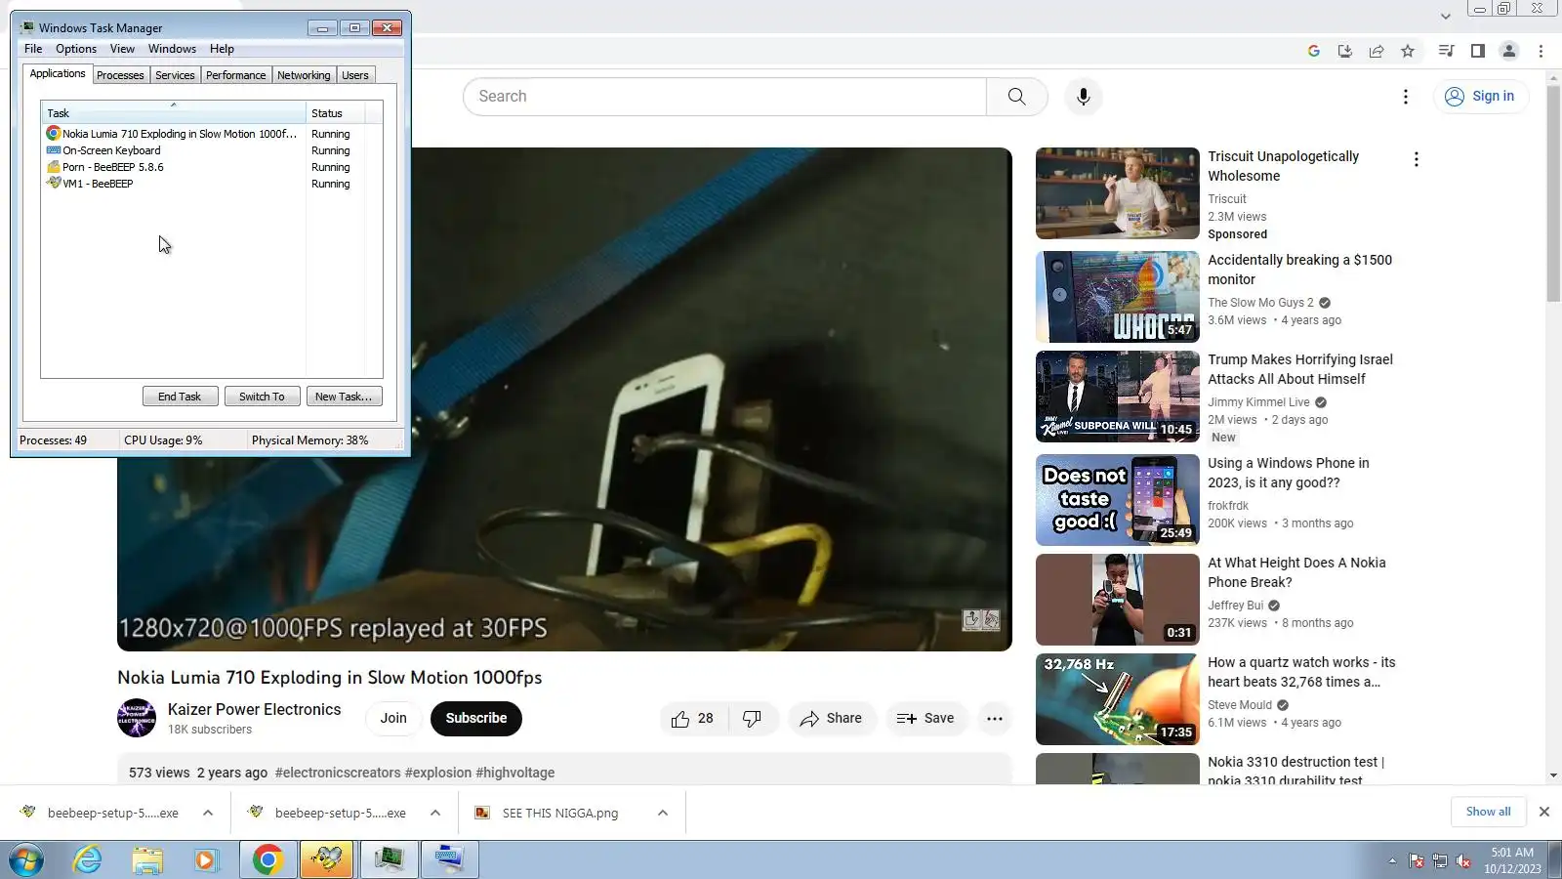Click On-Screen Keyboard taskbar icon
The image size is (1562, 879).
[450, 860]
